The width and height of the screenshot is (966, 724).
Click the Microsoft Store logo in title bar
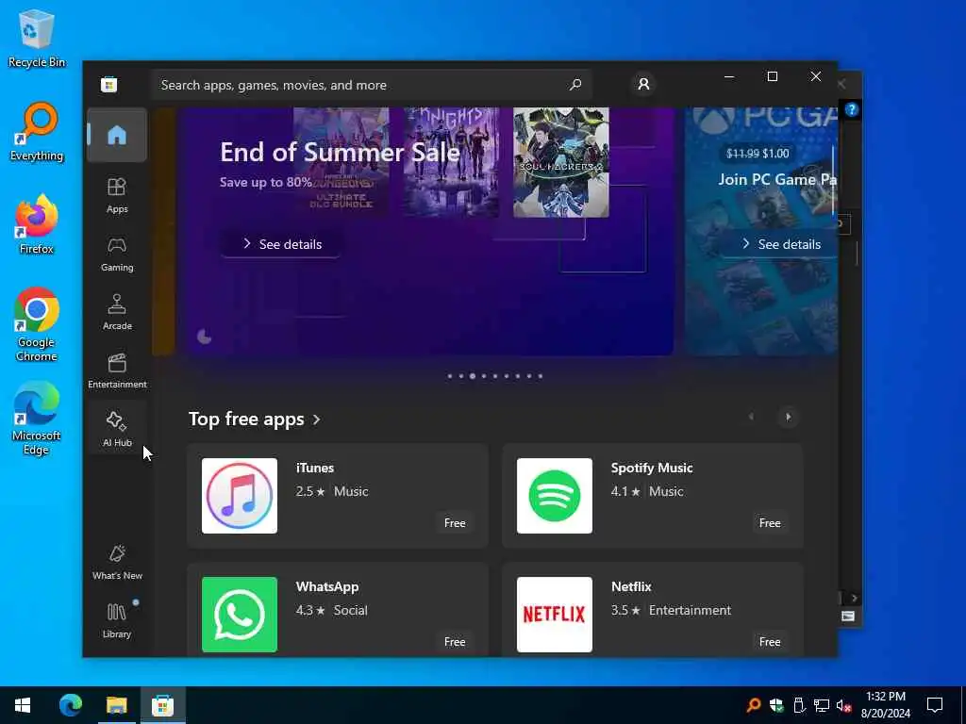point(109,84)
